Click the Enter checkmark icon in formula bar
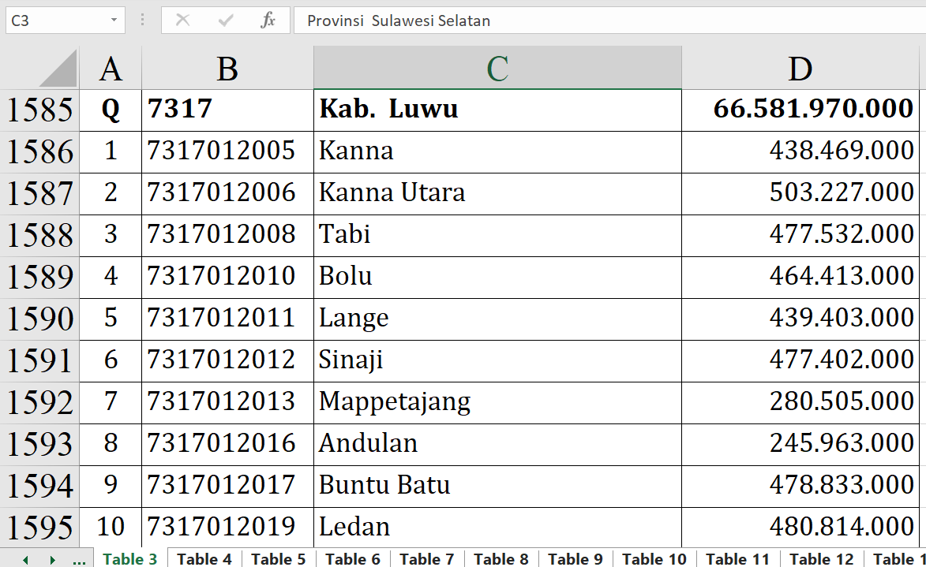Viewport: 926px width, 567px height. pos(226,21)
